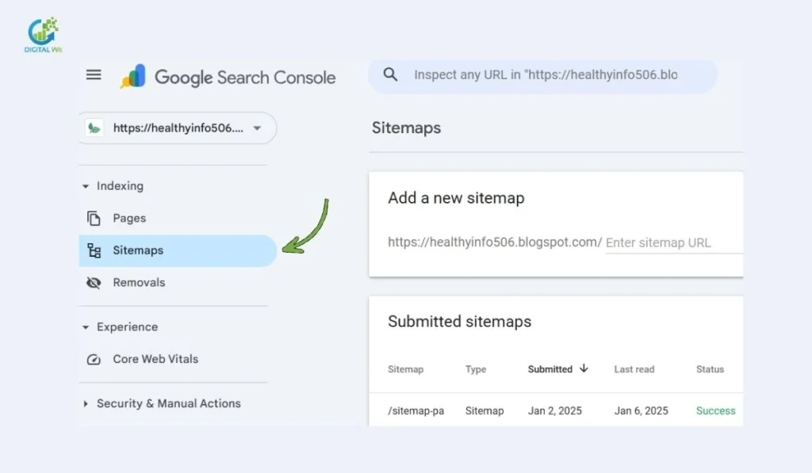Click the Removals crossed-eye icon
This screenshot has width=812, height=473.
coord(94,282)
